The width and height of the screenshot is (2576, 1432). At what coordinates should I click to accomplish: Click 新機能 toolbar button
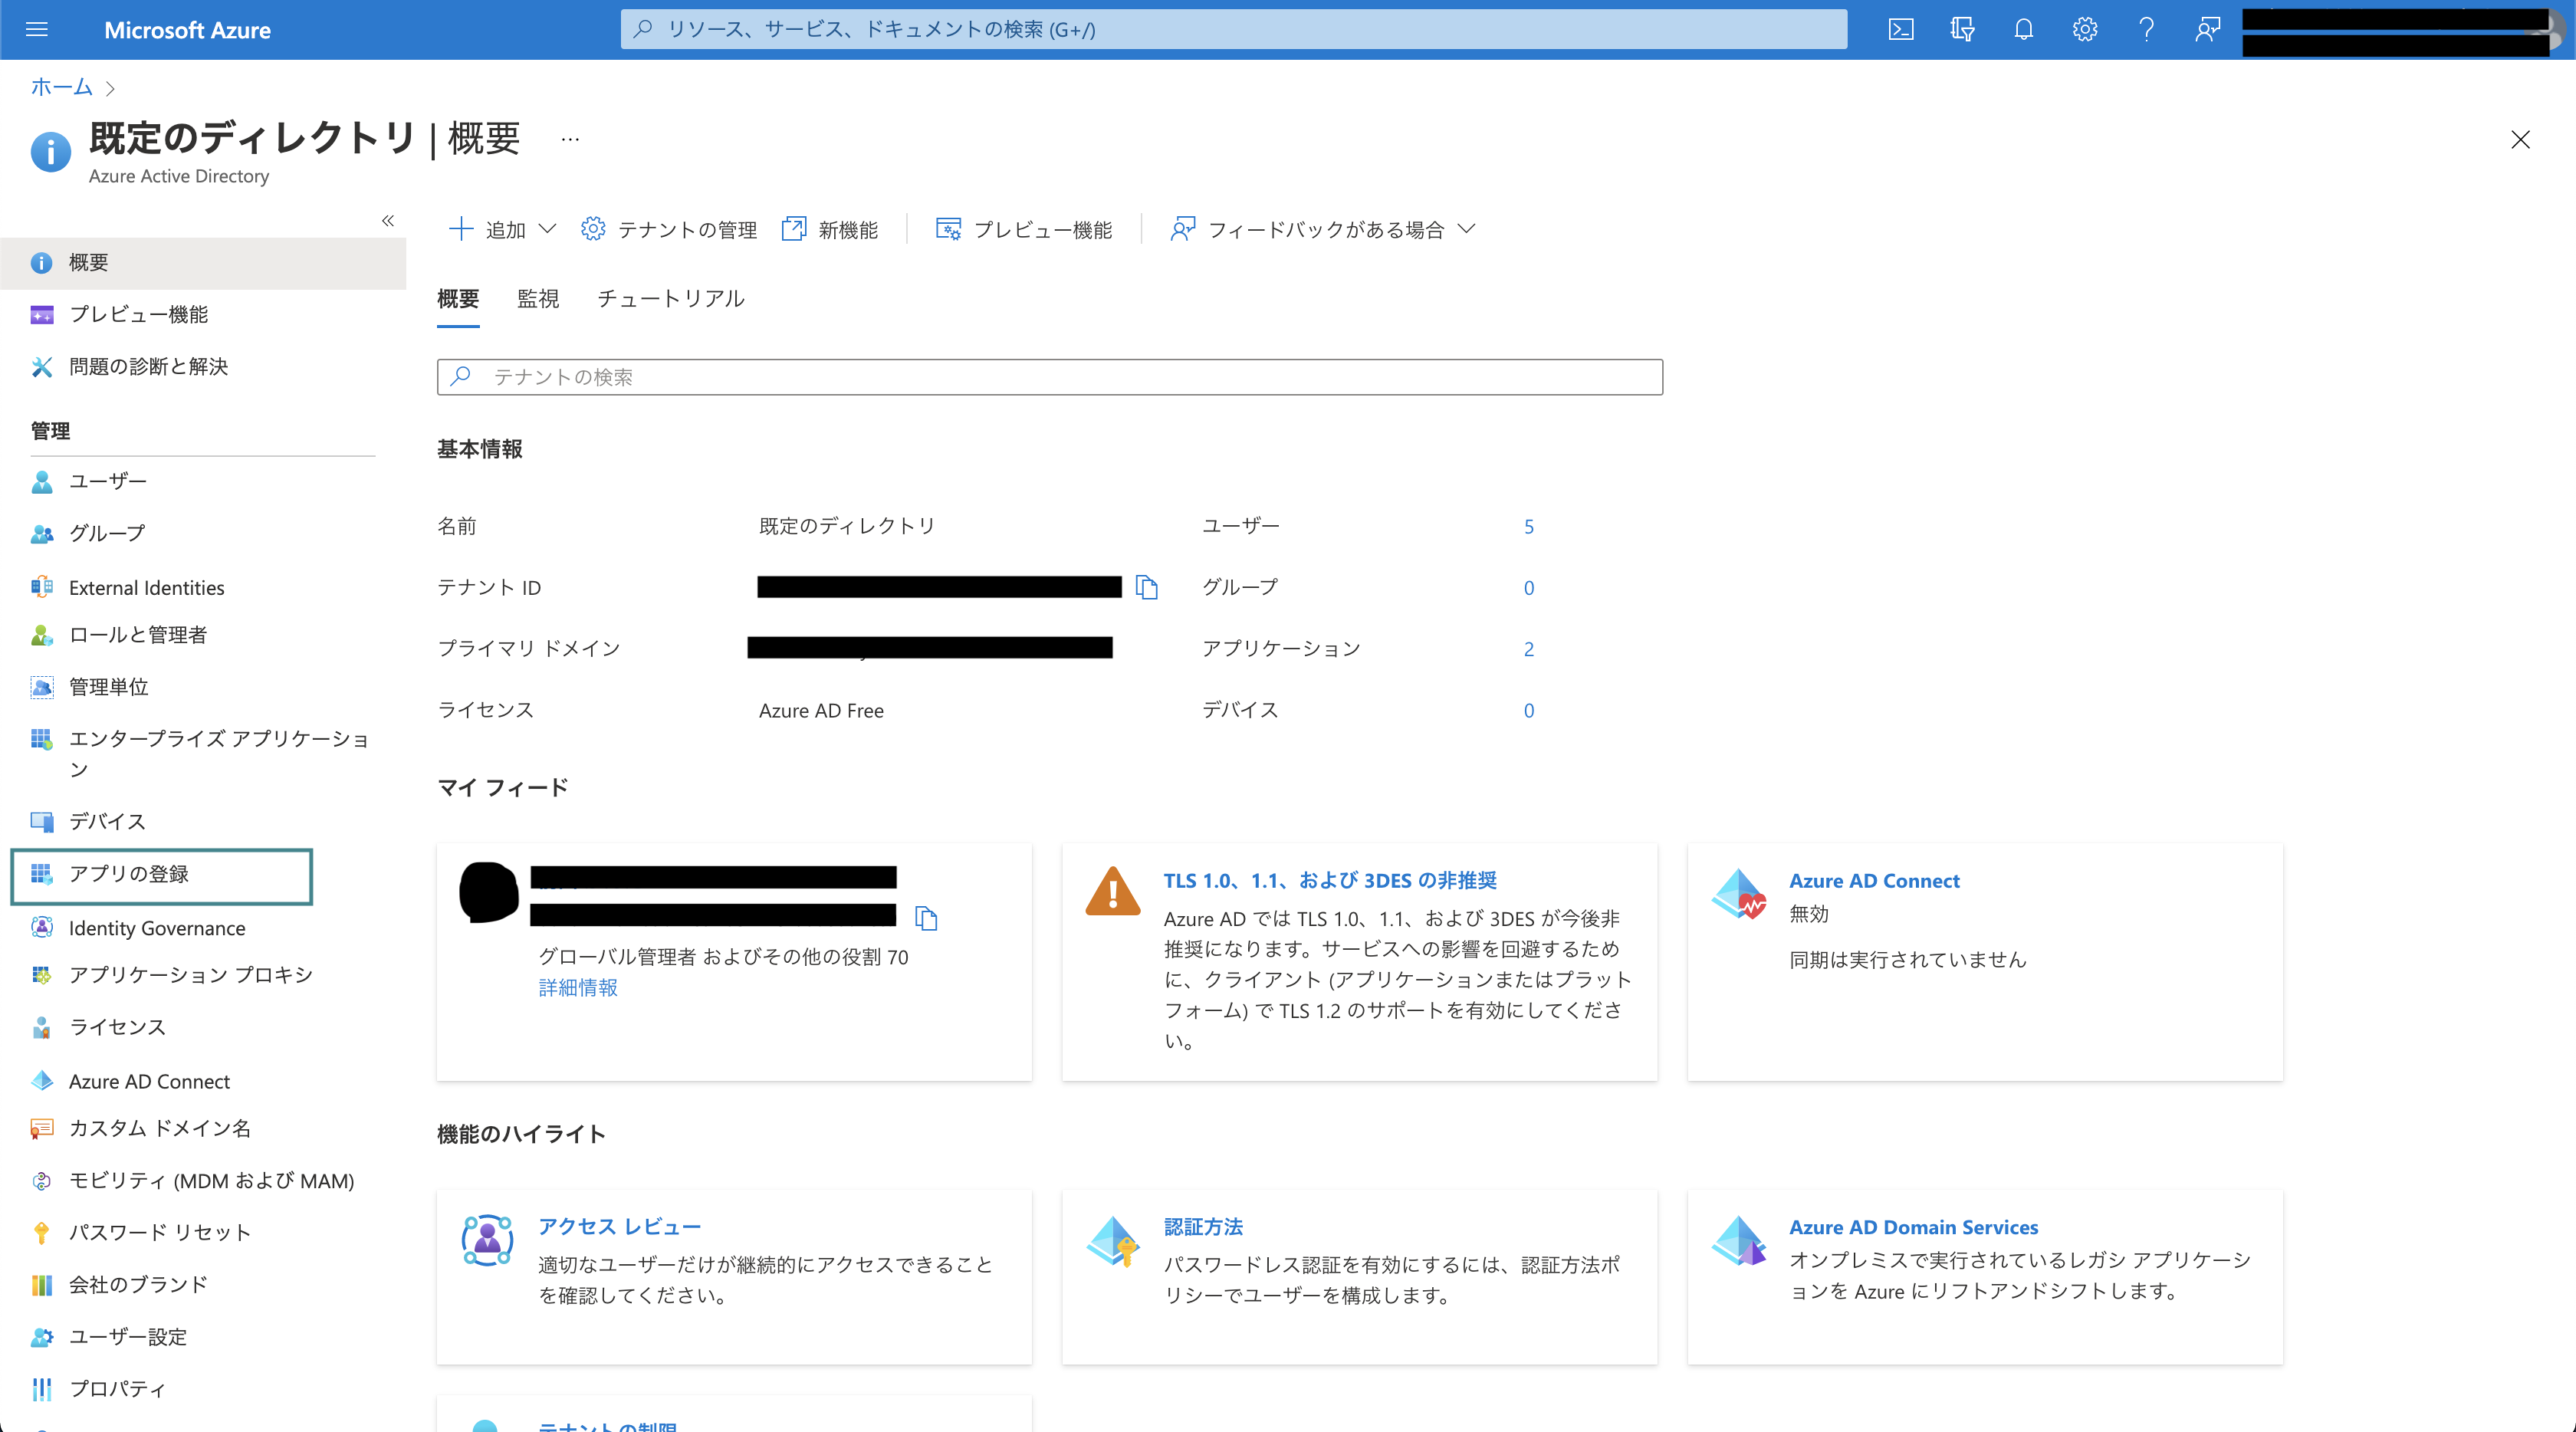tap(830, 230)
